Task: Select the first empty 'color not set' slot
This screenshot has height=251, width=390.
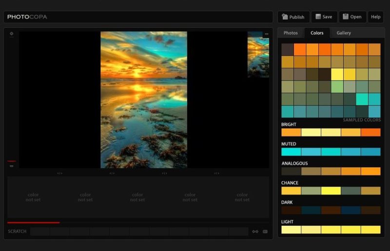Action: point(33,197)
